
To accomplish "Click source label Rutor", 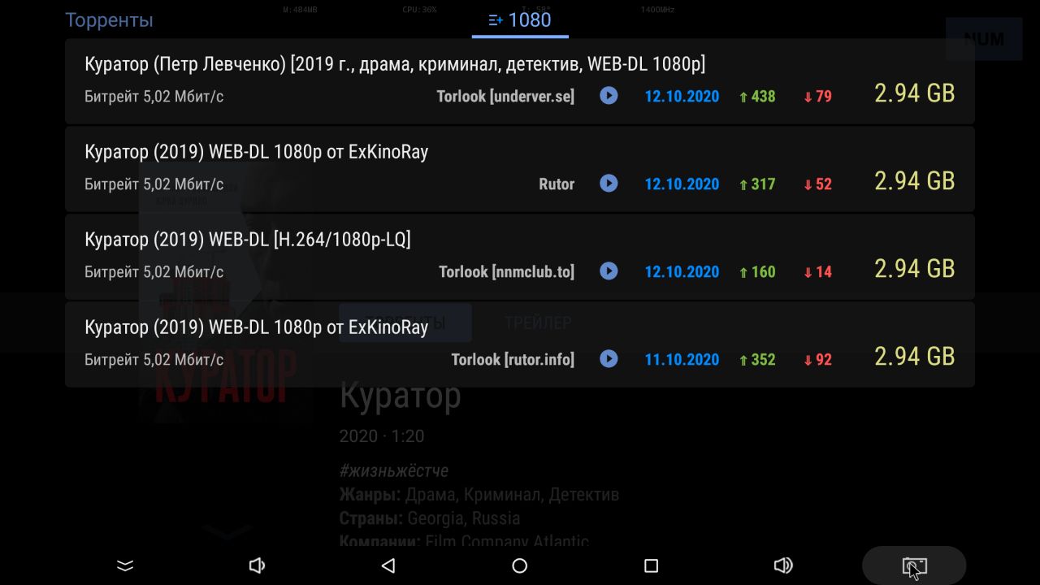I will pos(557,184).
